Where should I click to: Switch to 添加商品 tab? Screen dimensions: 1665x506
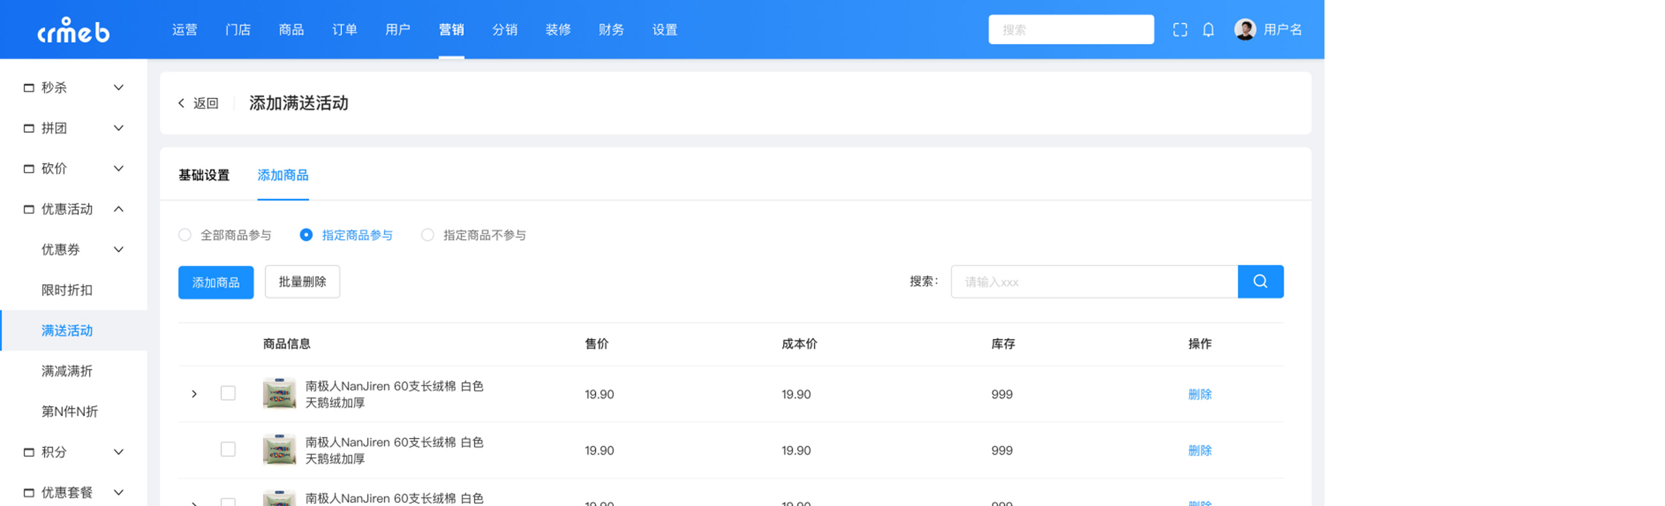pyautogui.click(x=283, y=175)
